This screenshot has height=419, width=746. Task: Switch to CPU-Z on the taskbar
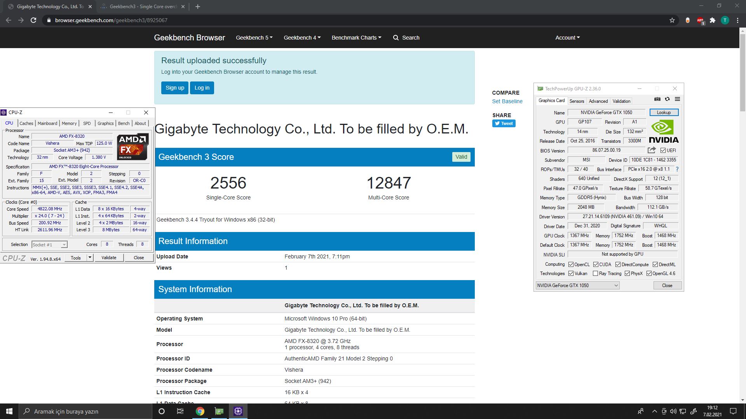238,411
